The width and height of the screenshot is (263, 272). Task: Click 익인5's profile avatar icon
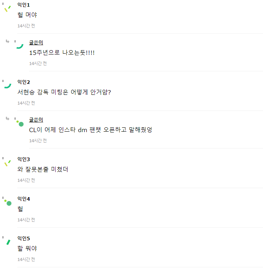click(7, 241)
